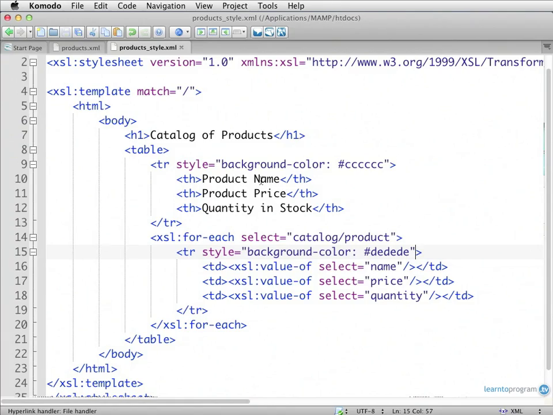The height and width of the screenshot is (415, 553).
Task: Click 'catalog/product' select value on line 14
Action: (341, 237)
